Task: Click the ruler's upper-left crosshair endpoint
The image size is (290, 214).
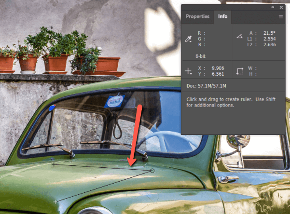Action: coord(53,164)
